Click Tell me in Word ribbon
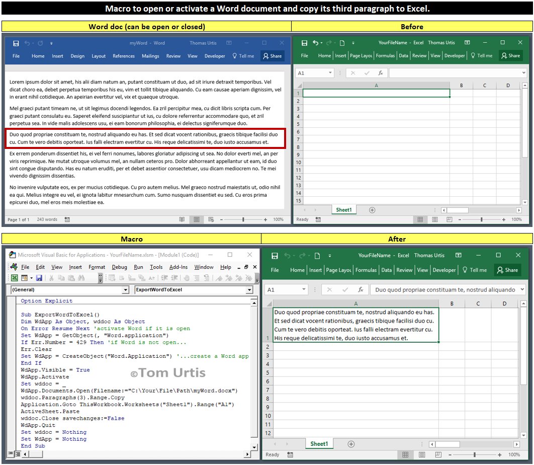Screen dimensions: 534x465 point(243,56)
